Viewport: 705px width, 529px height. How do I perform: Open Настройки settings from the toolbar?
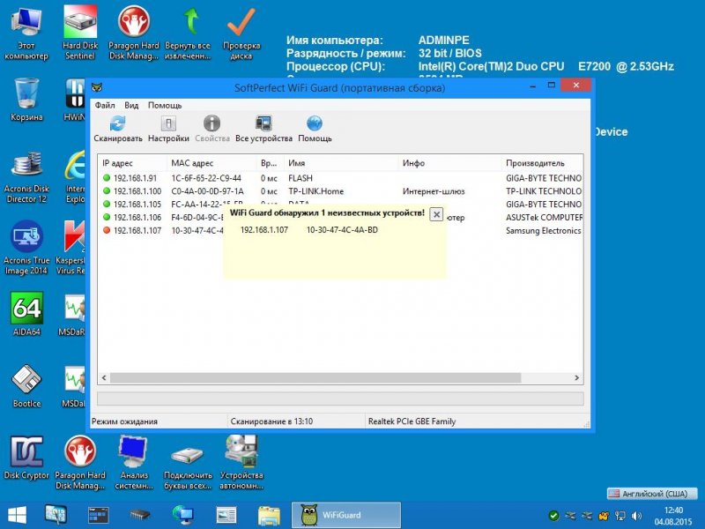tap(168, 129)
